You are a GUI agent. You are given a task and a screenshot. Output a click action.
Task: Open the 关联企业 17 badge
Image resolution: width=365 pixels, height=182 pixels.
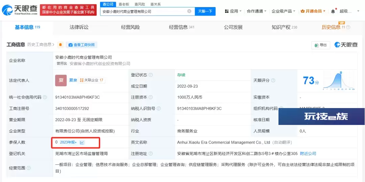pos(92,80)
